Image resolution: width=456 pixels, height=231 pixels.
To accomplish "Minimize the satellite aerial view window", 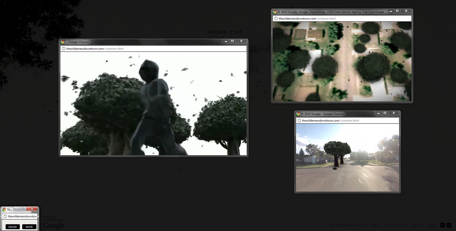I will pos(391,11).
